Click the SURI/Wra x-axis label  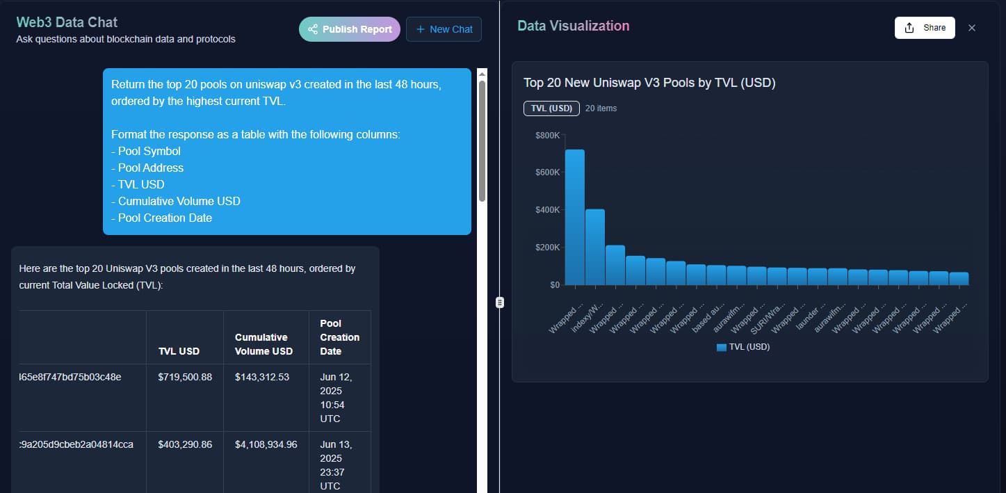pyautogui.click(x=768, y=318)
